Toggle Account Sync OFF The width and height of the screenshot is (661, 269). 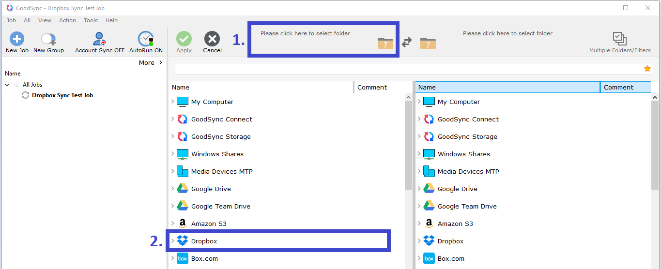tap(100, 39)
